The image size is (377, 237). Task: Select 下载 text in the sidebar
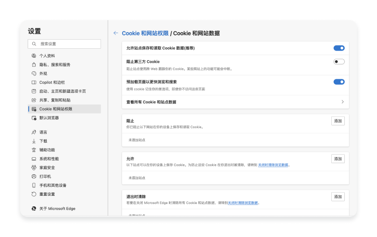43,141
